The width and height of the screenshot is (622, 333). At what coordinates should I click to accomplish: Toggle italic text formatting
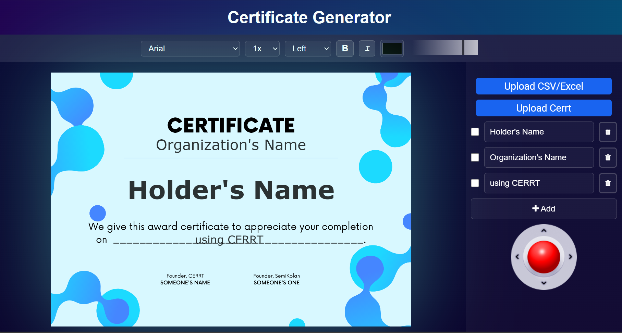tap(367, 49)
